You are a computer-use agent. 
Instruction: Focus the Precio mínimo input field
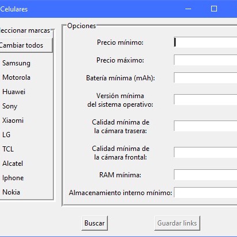(x=205, y=42)
